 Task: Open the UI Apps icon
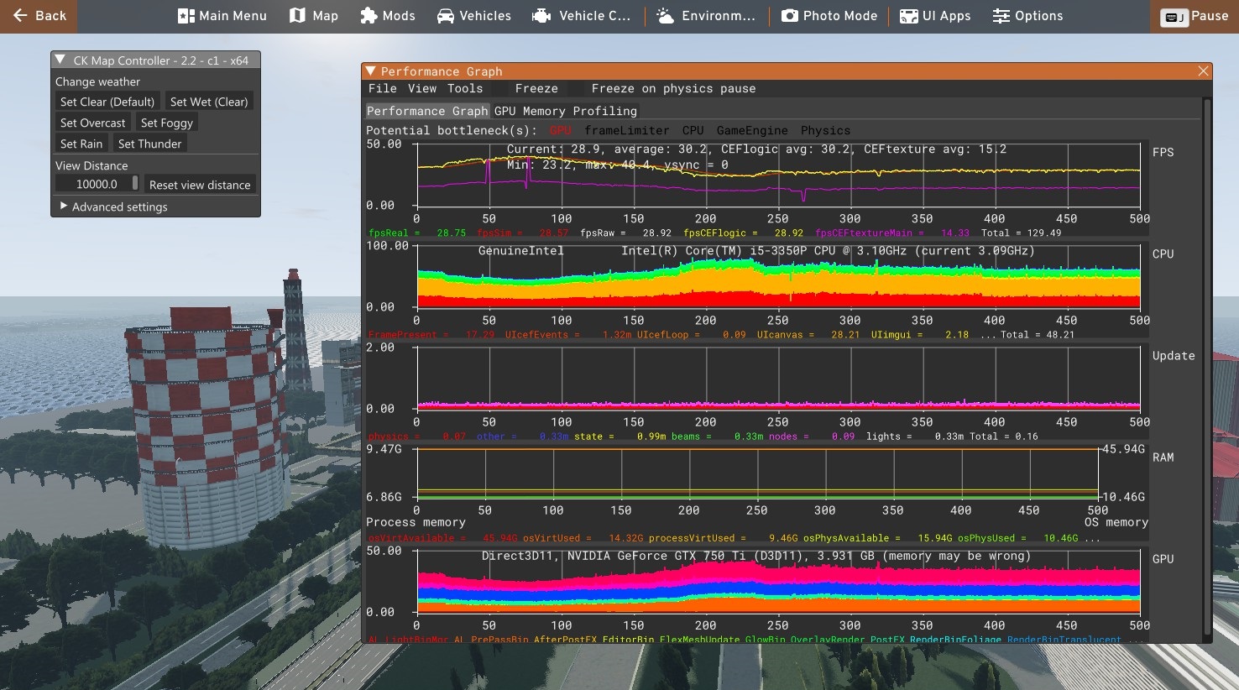pos(908,16)
